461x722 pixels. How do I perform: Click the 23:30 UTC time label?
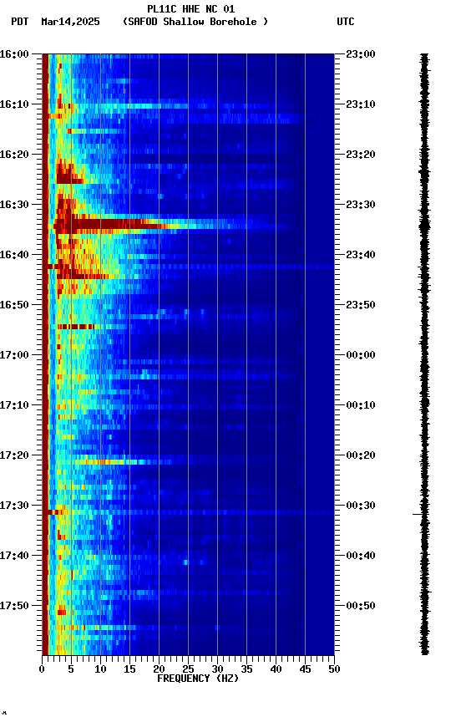click(x=361, y=205)
